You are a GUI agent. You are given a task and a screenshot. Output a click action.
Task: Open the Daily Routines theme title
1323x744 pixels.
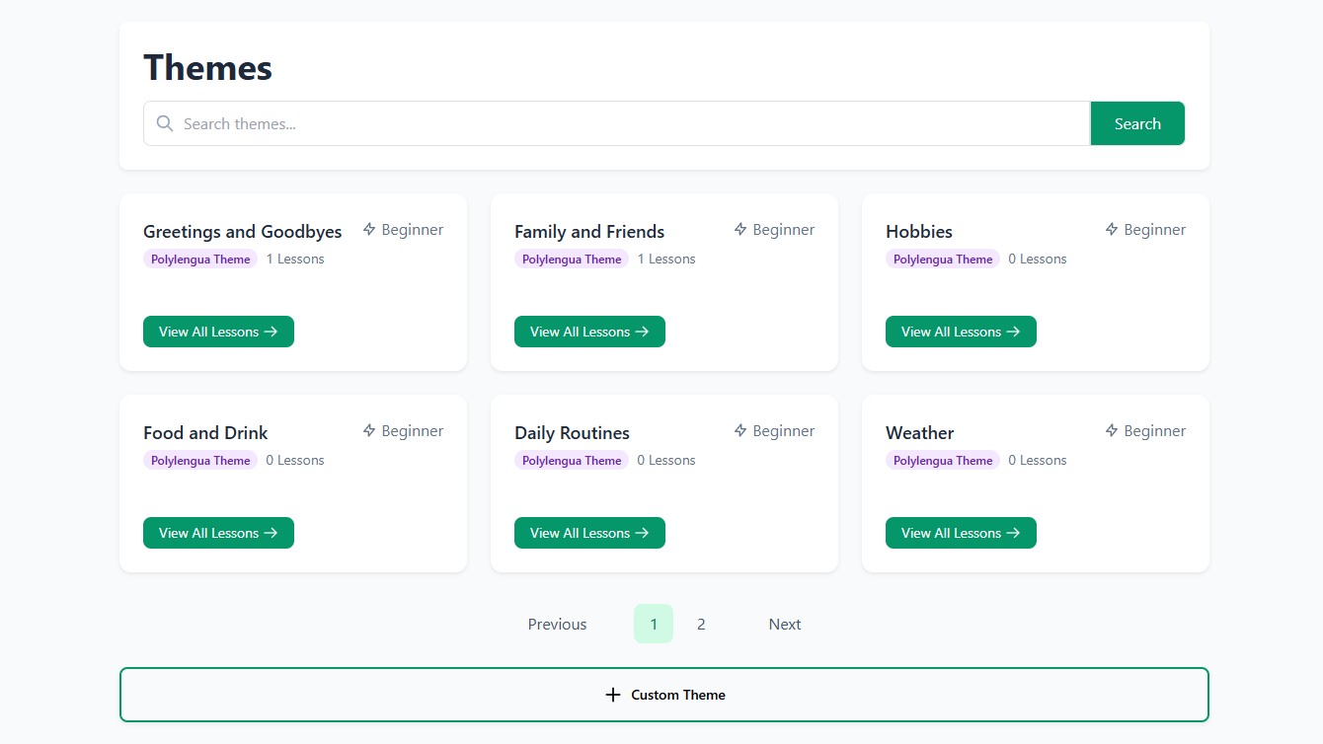pos(572,433)
